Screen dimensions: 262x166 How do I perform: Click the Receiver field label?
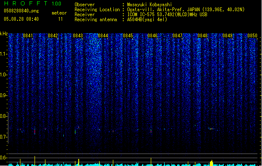85,15
